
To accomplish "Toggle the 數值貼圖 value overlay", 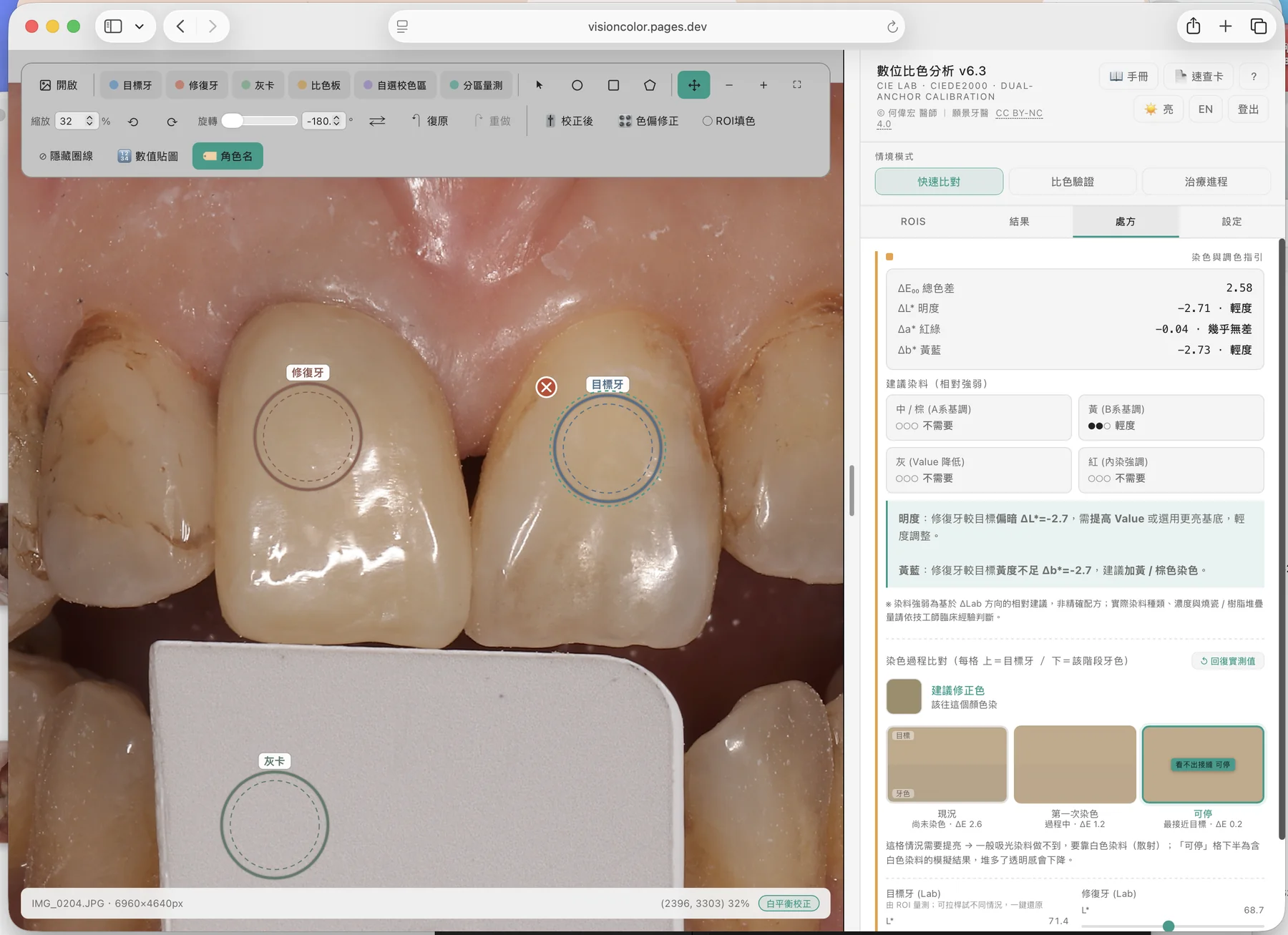I will click(x=147, y=156).
